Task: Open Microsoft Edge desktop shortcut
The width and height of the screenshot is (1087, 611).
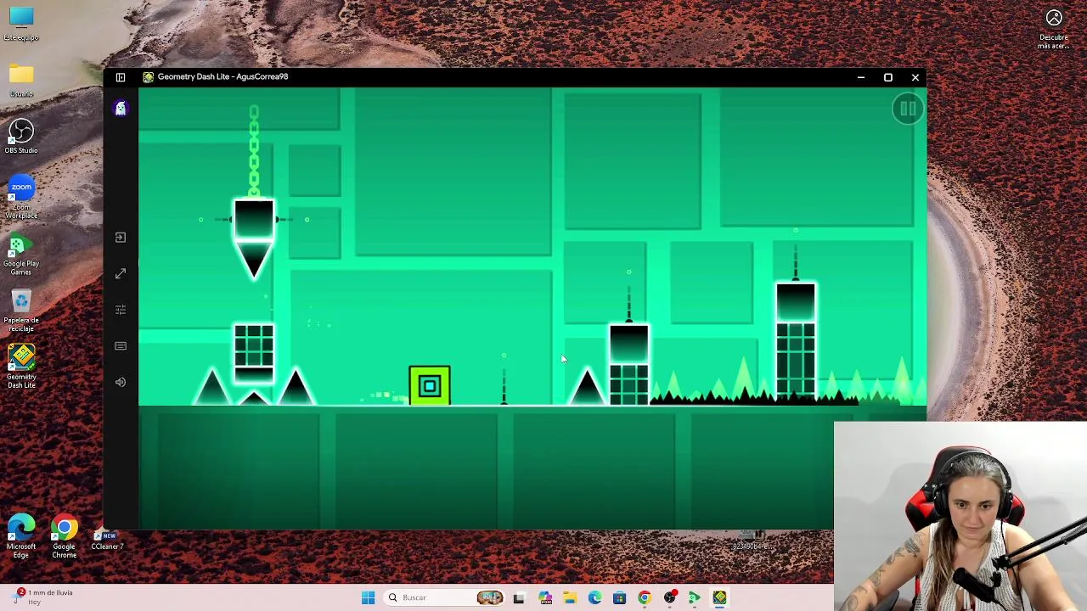Action: point(21,536)
